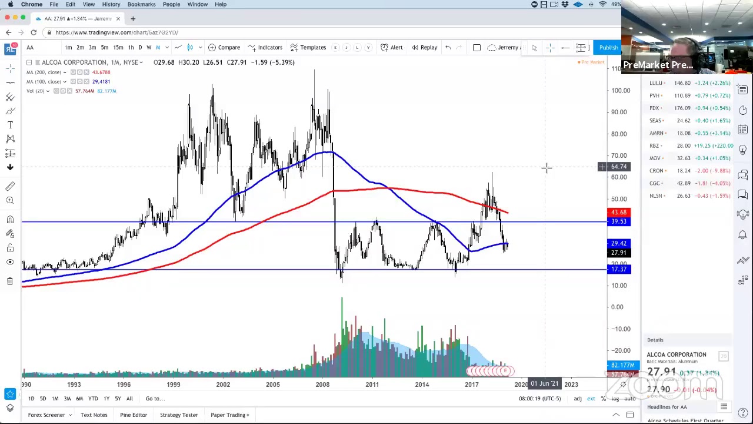This screenshot has width=753, height=424.
Task: Click the blue Publish button
Action: pos(608,47)
